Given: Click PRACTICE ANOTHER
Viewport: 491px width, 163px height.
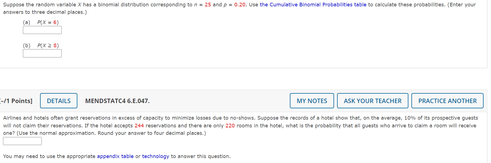Looking at the screenshot, I should [x=447, y=101].
